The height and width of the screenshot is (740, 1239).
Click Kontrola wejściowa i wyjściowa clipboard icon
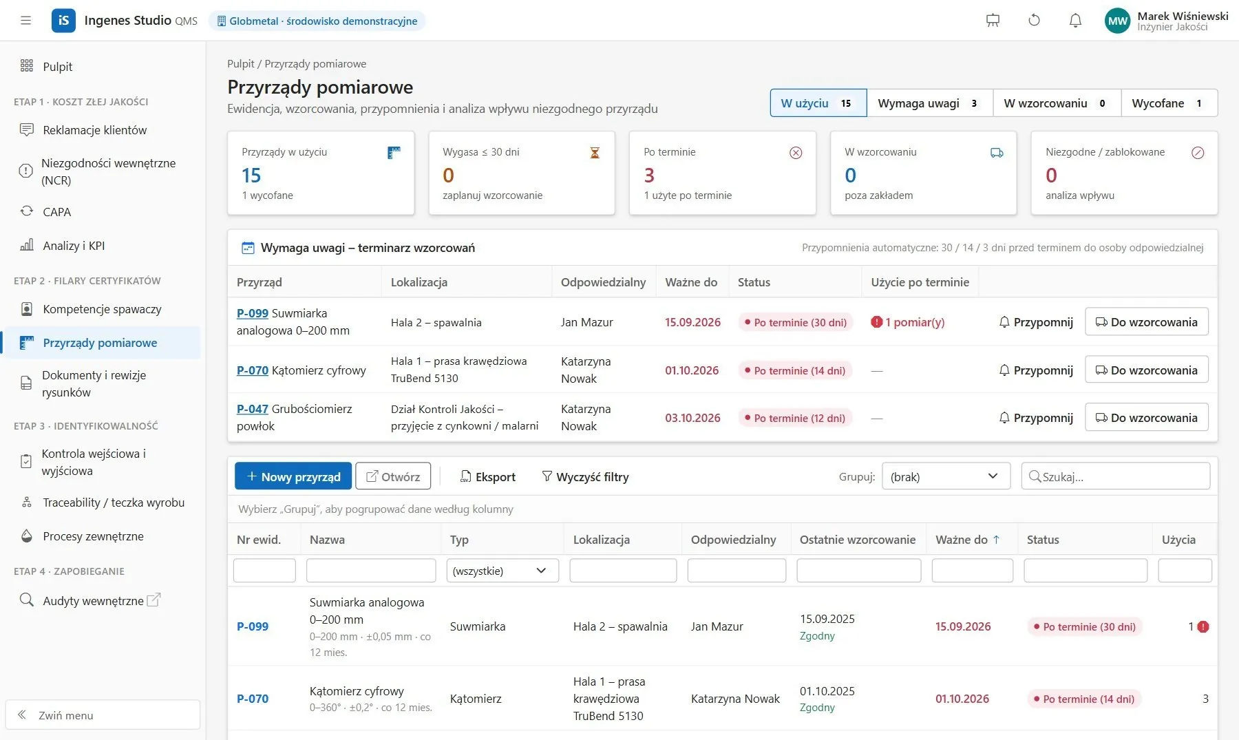[26, 462]
